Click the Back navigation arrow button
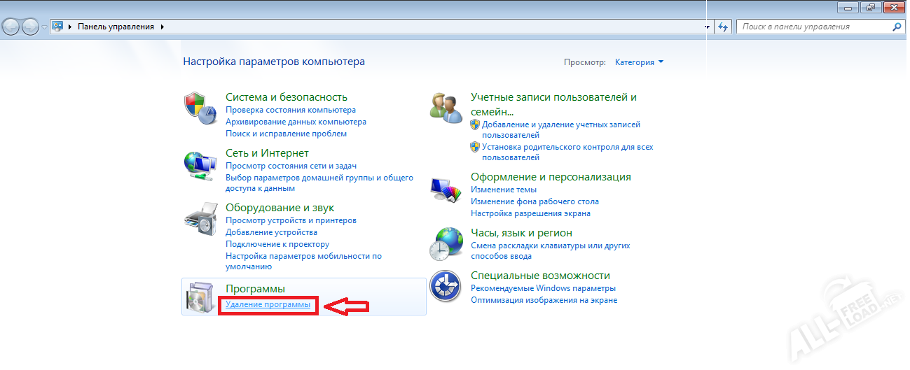Screen dimensions: 910x370 [x=11, y=27]
